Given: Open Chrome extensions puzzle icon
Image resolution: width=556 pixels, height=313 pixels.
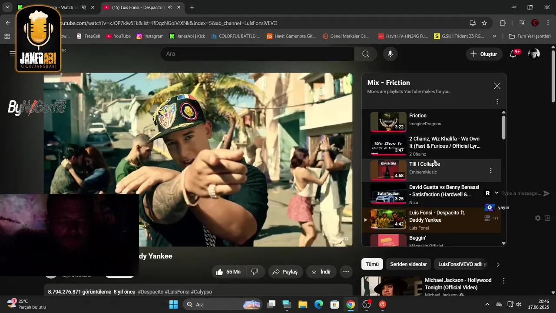Looking at the screenshot, I should coord(503,23).
